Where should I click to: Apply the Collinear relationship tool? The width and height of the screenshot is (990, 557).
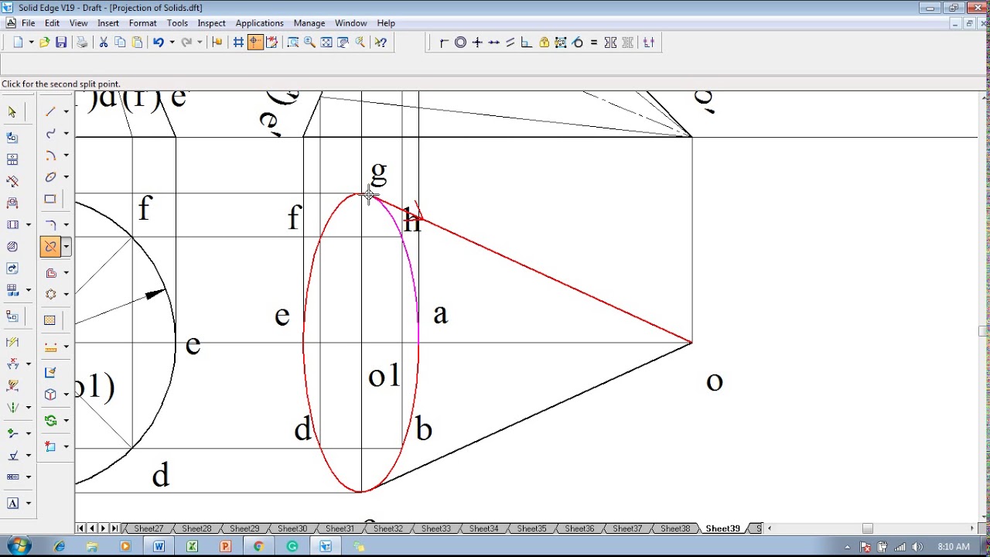(x=493, y=43)
